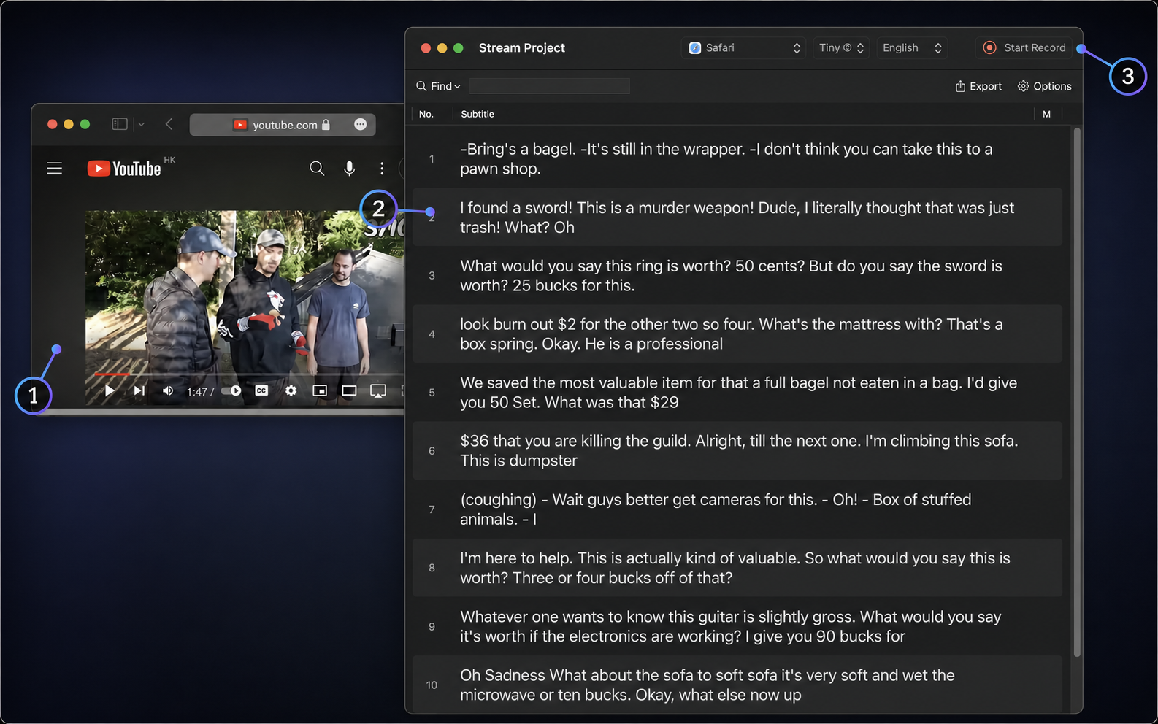Click the YouTube logo

124,169
